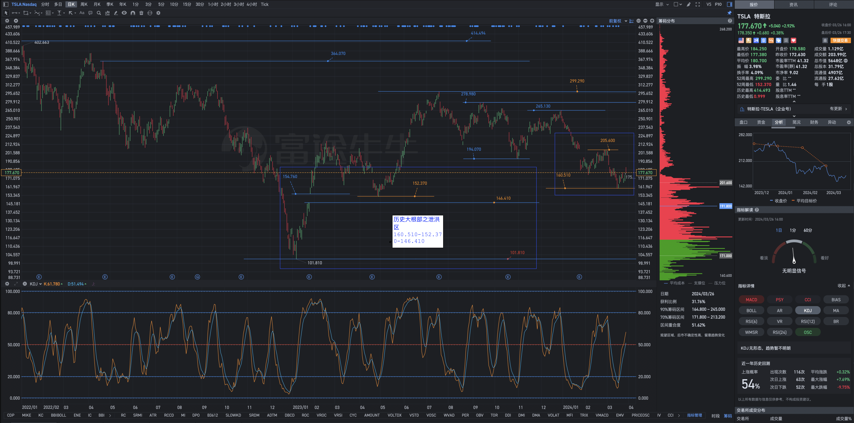Click 历史大根部之泄洪区 annotation box
The width and height of the screenshot is (854, 423).
[418, 231]
